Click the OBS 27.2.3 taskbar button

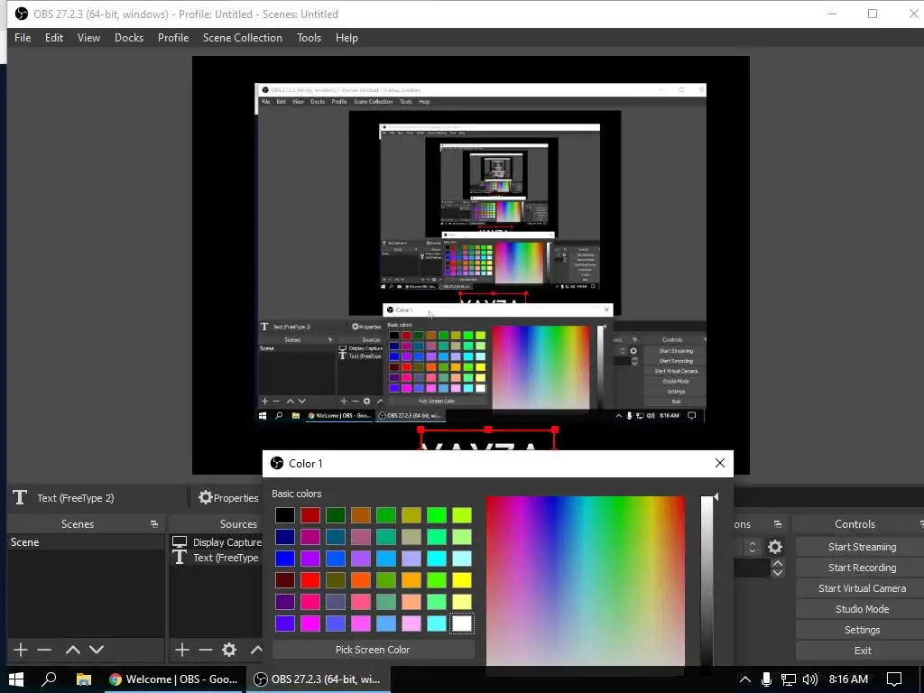tap(318, 679)
